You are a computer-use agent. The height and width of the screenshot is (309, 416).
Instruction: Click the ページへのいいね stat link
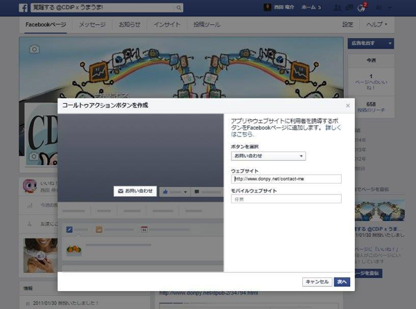coord(371,85)
